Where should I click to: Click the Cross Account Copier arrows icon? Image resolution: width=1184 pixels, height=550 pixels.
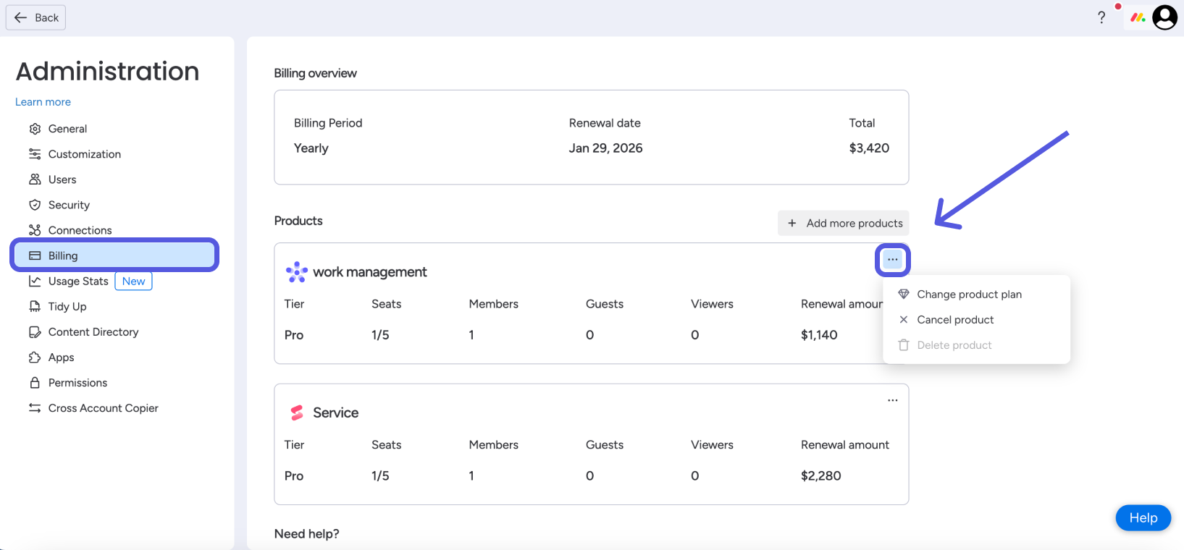point(35,408)
